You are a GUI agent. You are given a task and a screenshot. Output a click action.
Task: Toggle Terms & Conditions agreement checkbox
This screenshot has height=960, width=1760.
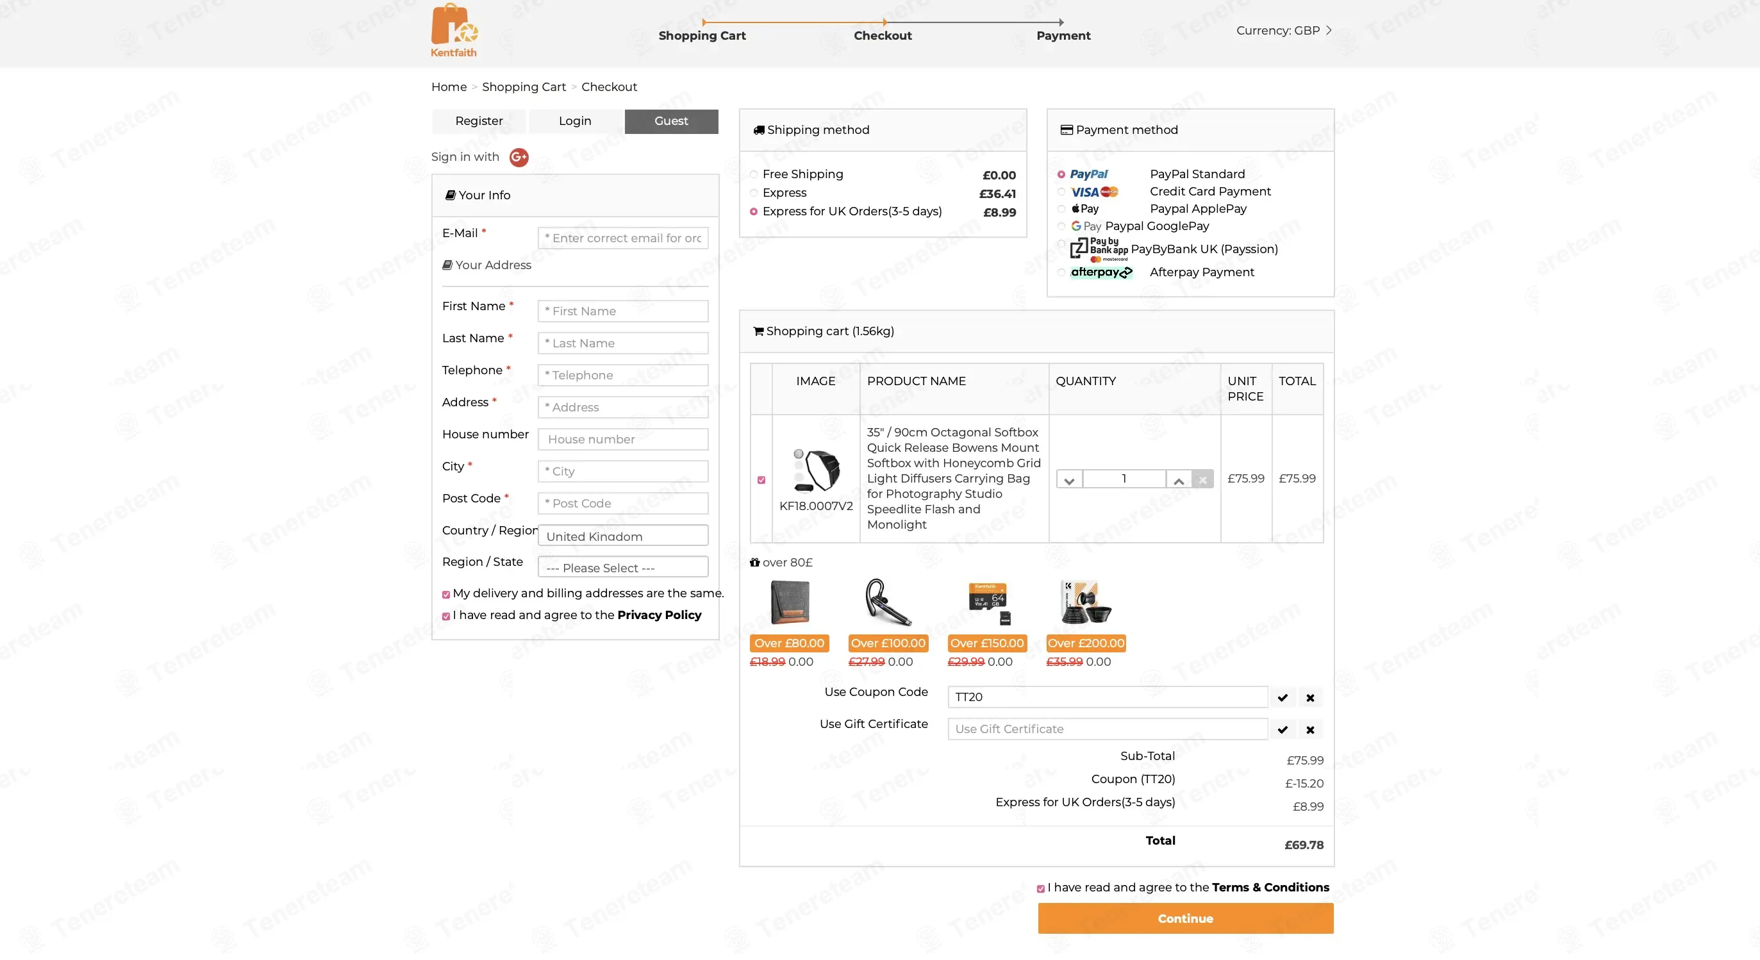(x=1041, y=889)
